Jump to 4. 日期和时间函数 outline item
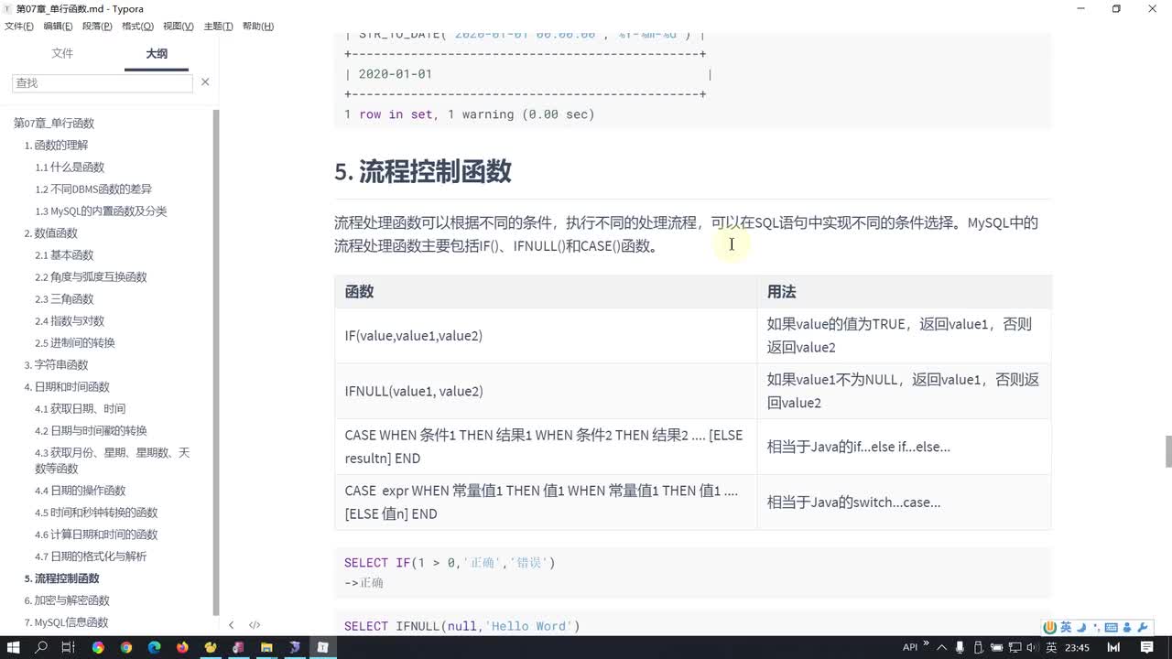This screenshot has width=1172, height=659. 66,386
